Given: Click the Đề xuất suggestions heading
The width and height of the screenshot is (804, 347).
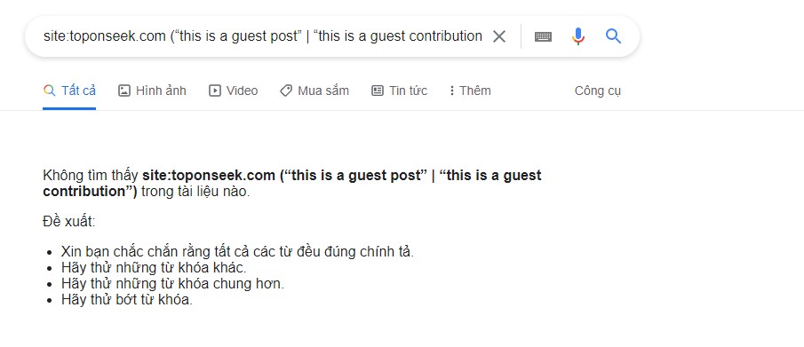Looking at the screenshot, I should (69, 223).
